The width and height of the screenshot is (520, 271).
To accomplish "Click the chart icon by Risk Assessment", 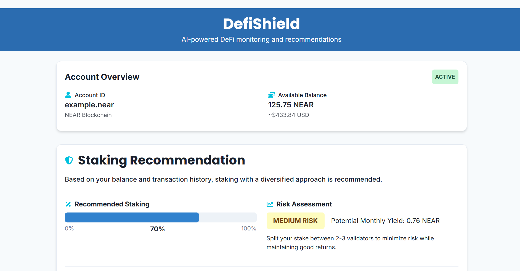I will 270,204.
